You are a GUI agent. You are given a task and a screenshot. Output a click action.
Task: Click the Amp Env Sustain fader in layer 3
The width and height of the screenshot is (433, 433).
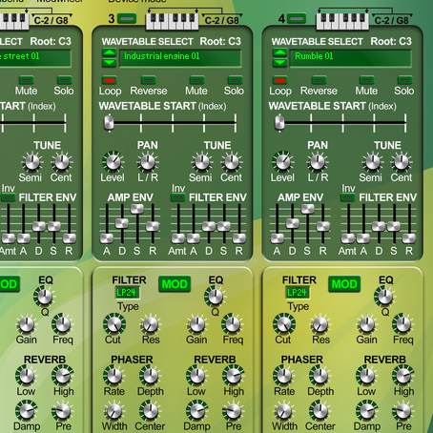click(x=137, y=209)
